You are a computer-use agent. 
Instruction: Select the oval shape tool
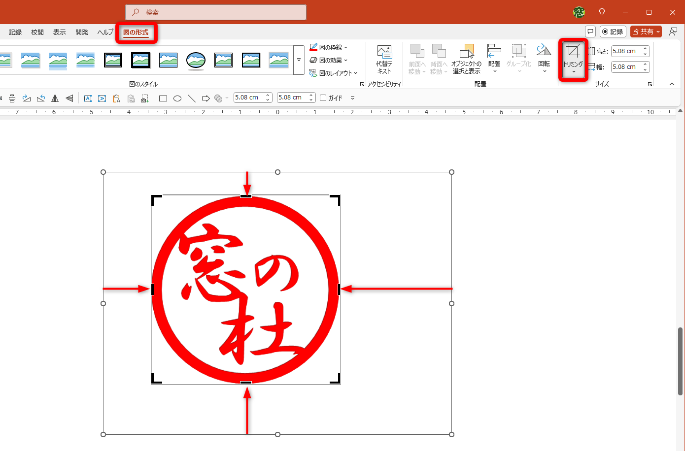[177, 98]
